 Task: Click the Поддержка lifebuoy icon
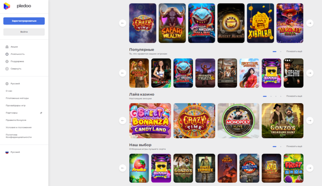pos(7,61)
